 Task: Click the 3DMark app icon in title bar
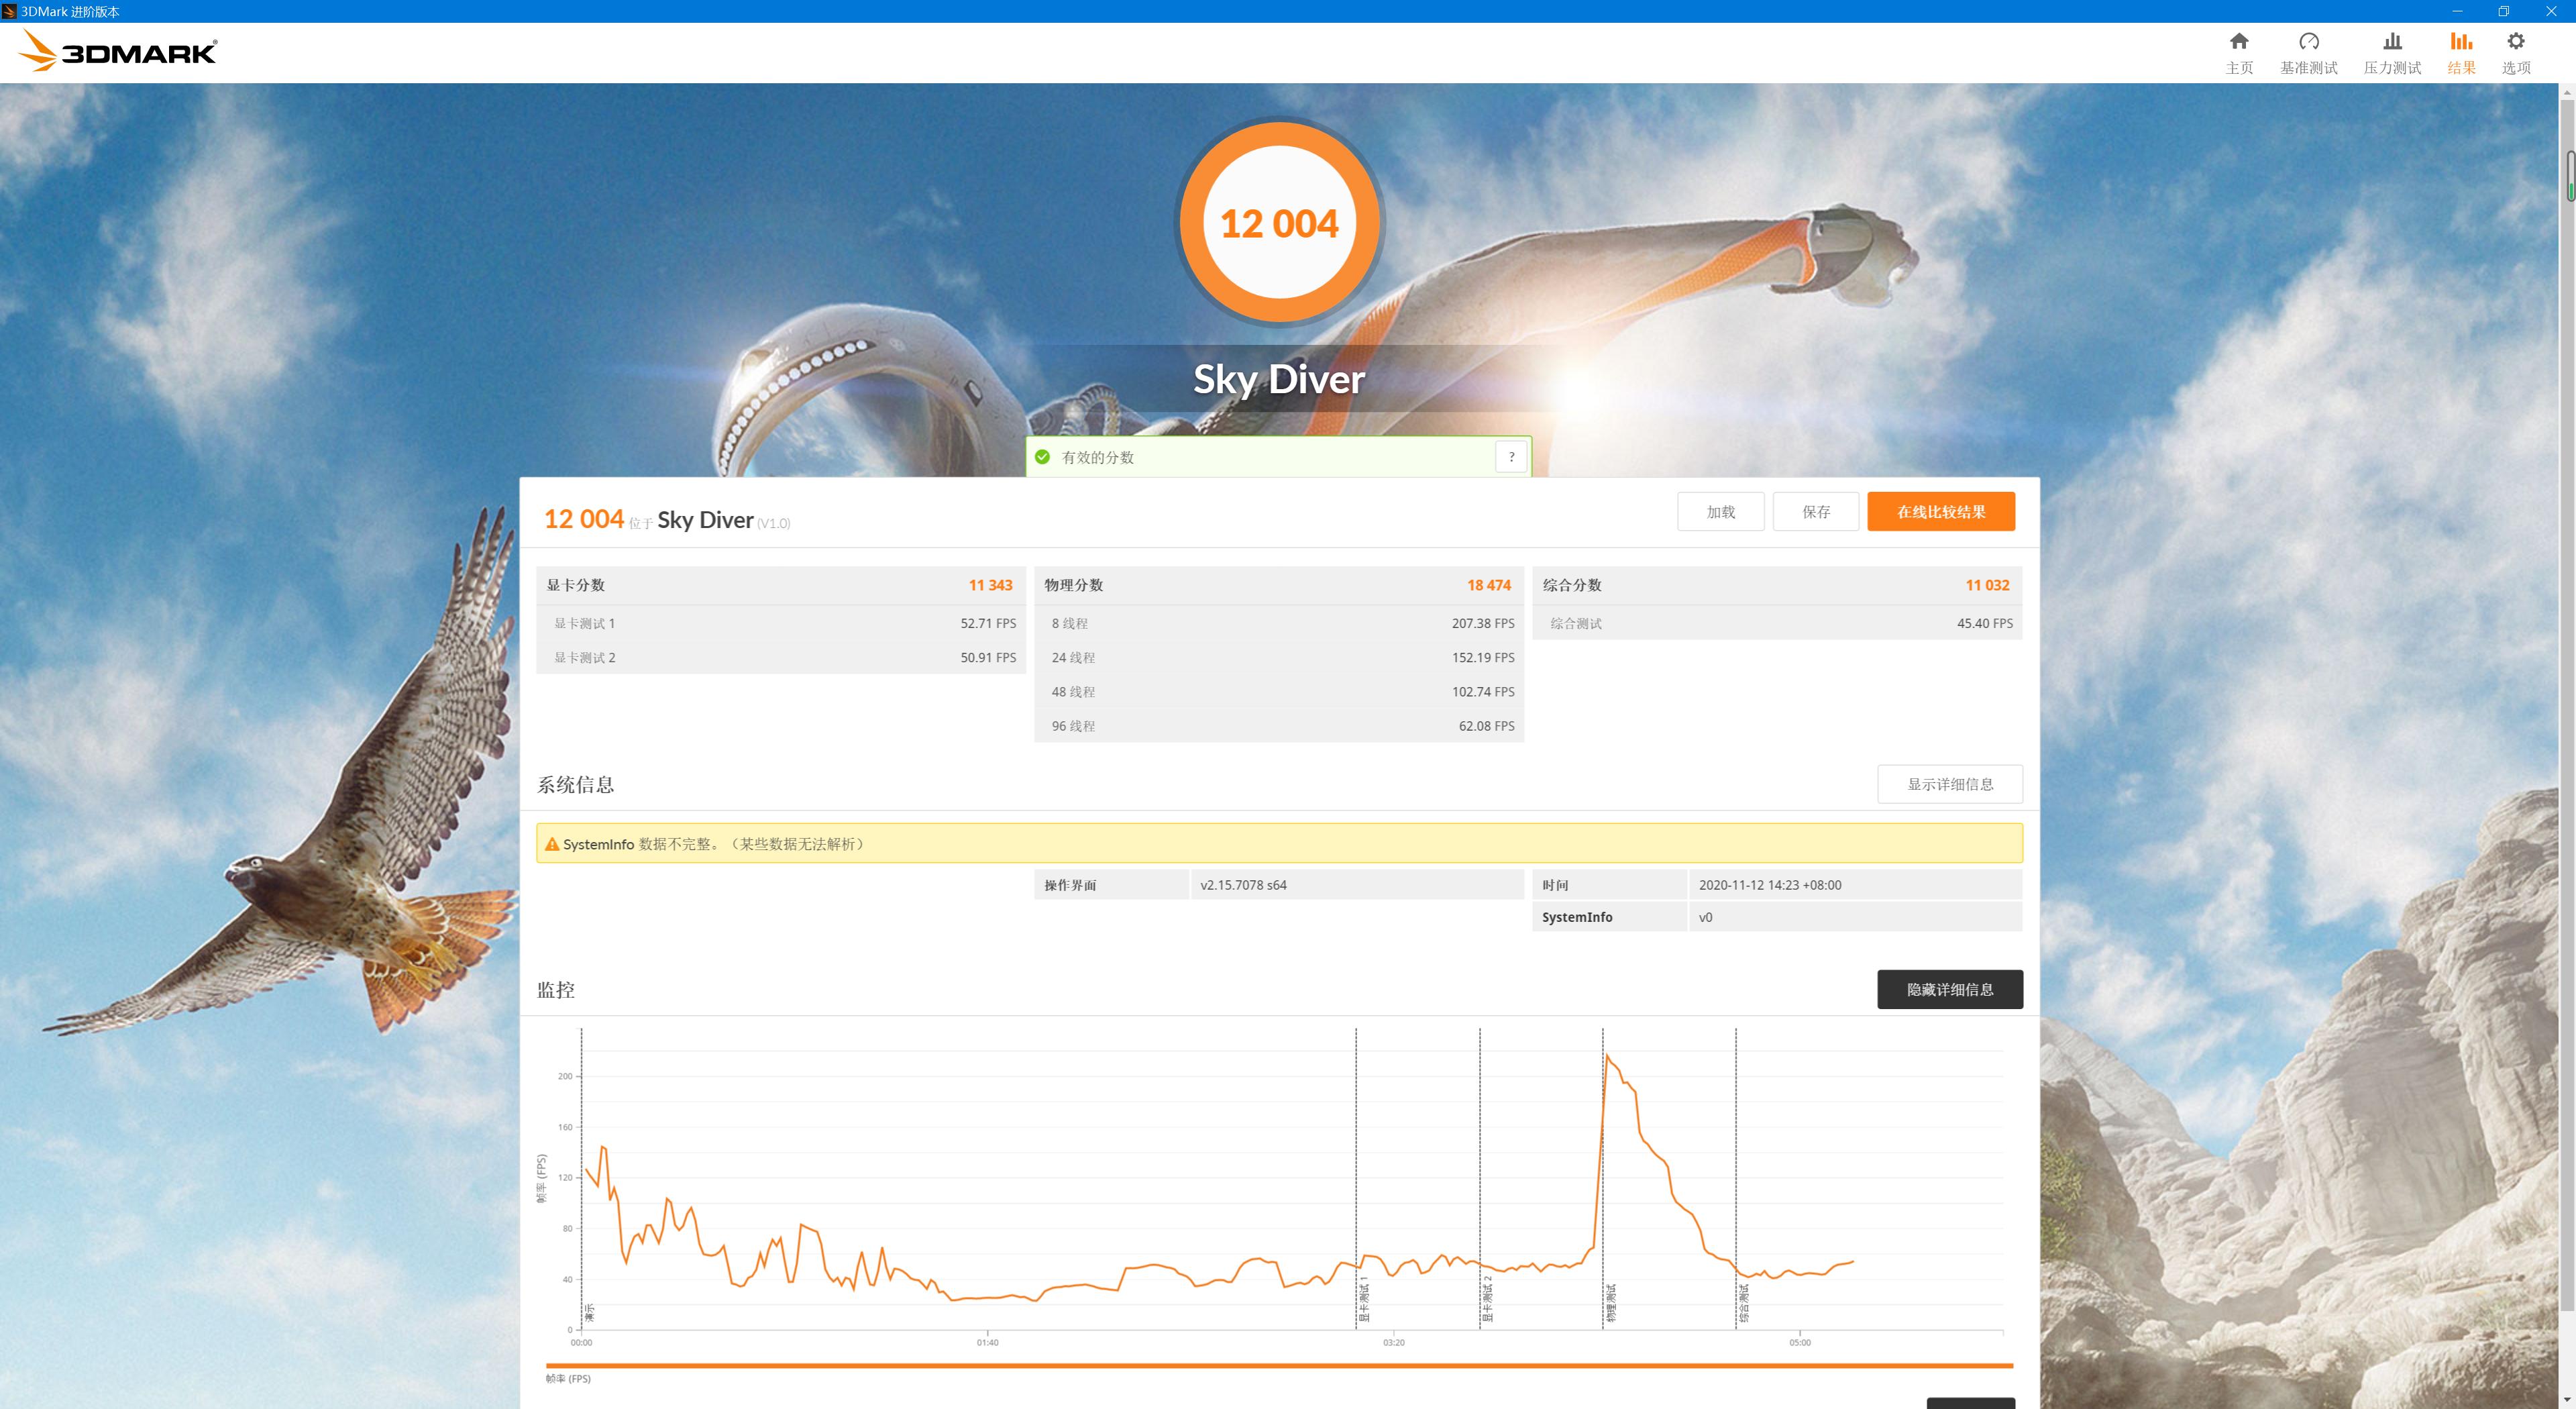pyautogui.click(x=9, y=11)
